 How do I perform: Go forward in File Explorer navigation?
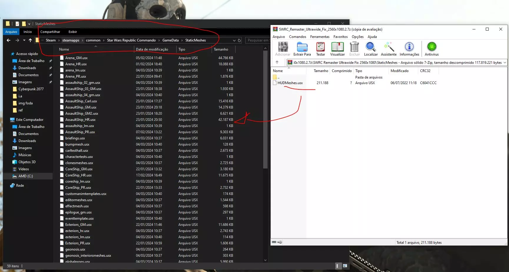pyautogui.click(x=17, y=40)
